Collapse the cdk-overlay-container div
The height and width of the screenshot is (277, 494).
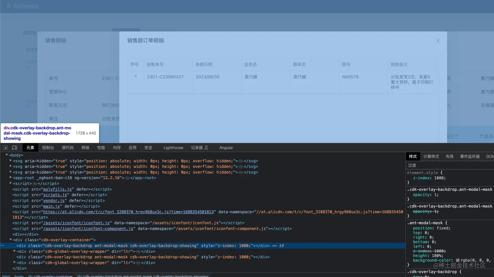(x=10, y=240)
